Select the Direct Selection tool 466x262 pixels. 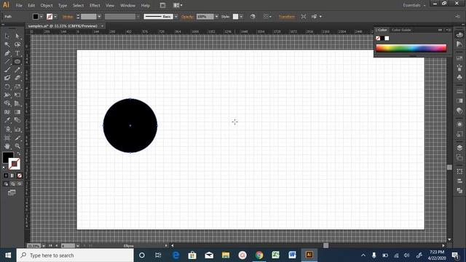17,36
